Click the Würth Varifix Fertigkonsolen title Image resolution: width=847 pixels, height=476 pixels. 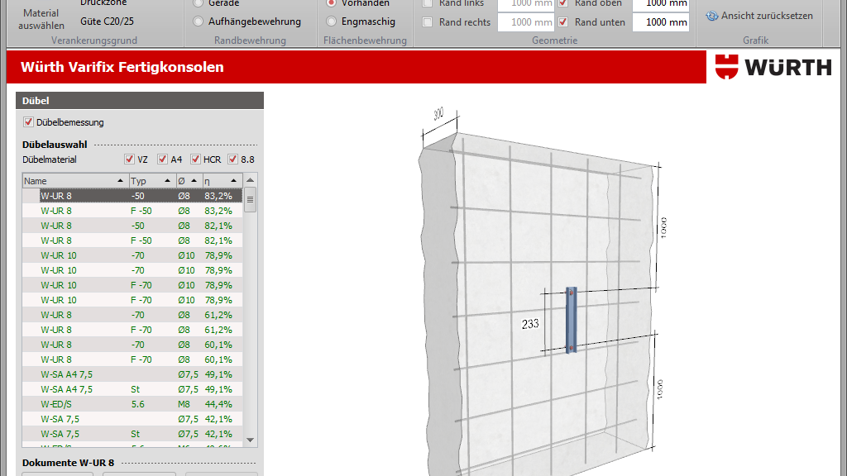122,67
